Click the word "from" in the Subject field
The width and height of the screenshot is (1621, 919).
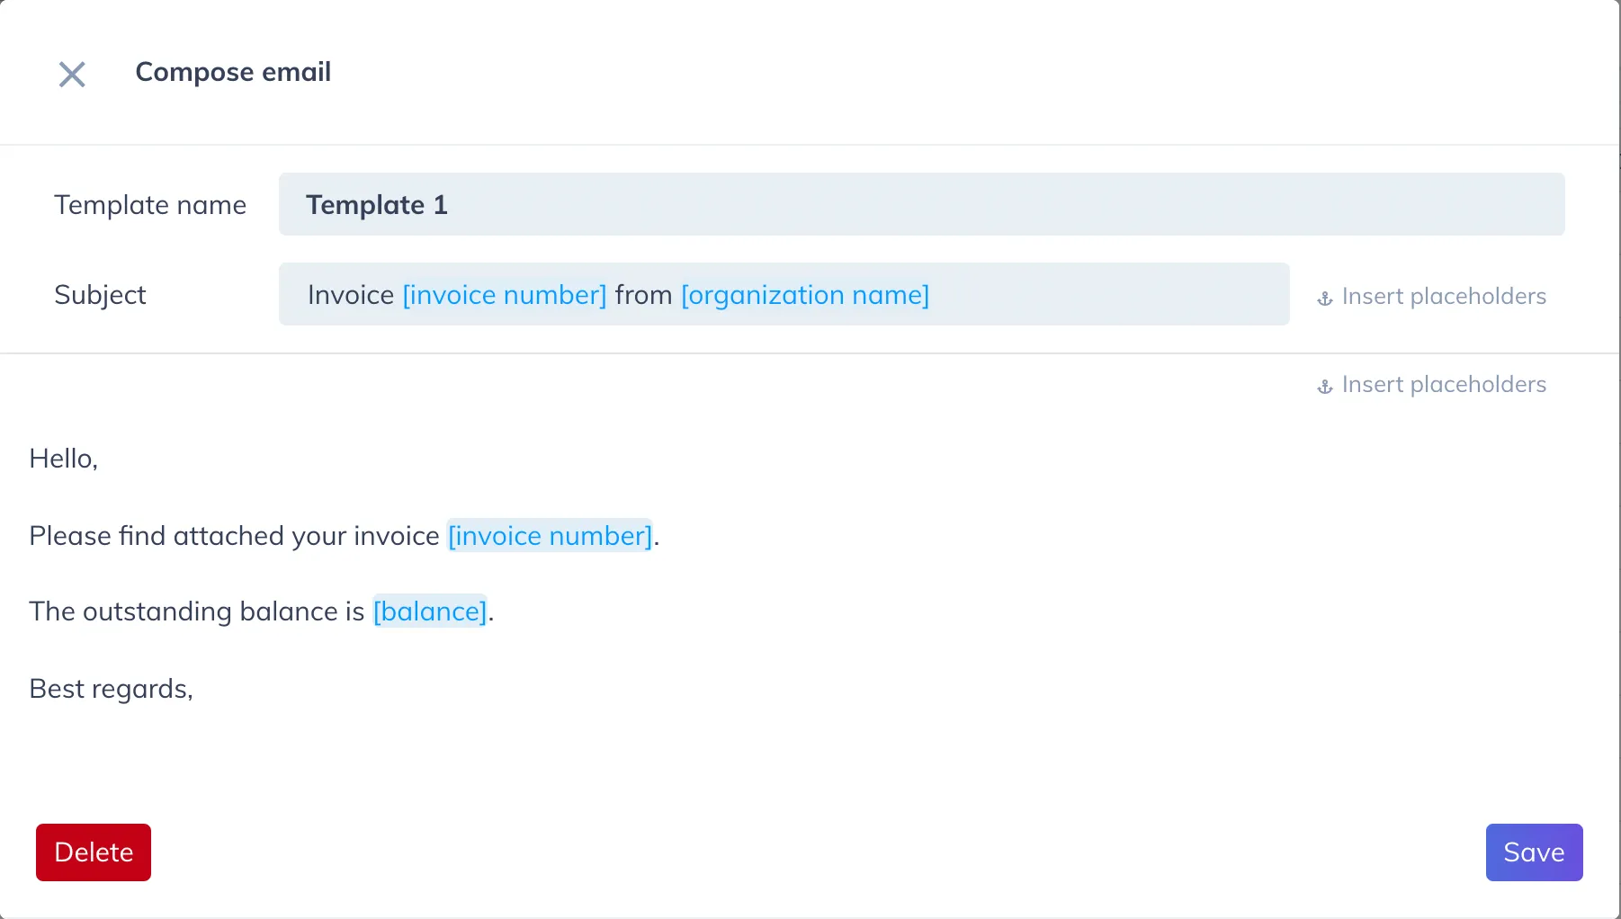(643, 295)
